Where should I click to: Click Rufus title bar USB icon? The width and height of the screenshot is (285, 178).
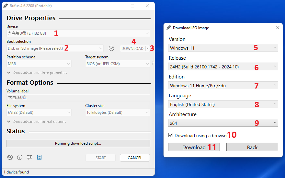pyautogui.click(x=6, y=6)
